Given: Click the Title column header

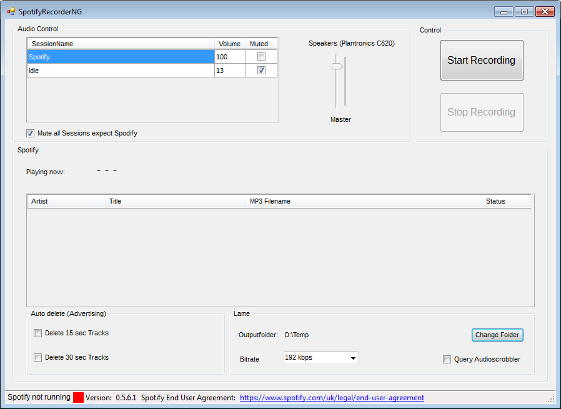Looking at the screenshot, I should click(x=176, y=201).
